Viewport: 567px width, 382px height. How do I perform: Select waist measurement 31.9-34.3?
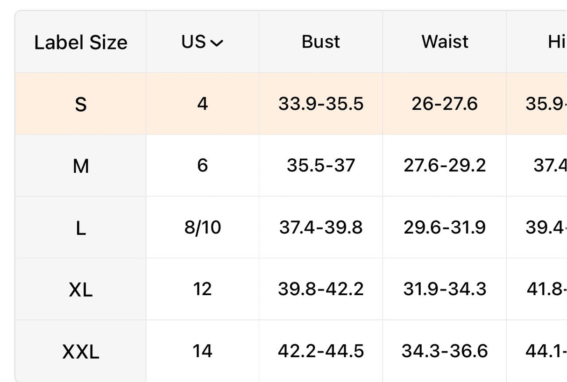445,289
